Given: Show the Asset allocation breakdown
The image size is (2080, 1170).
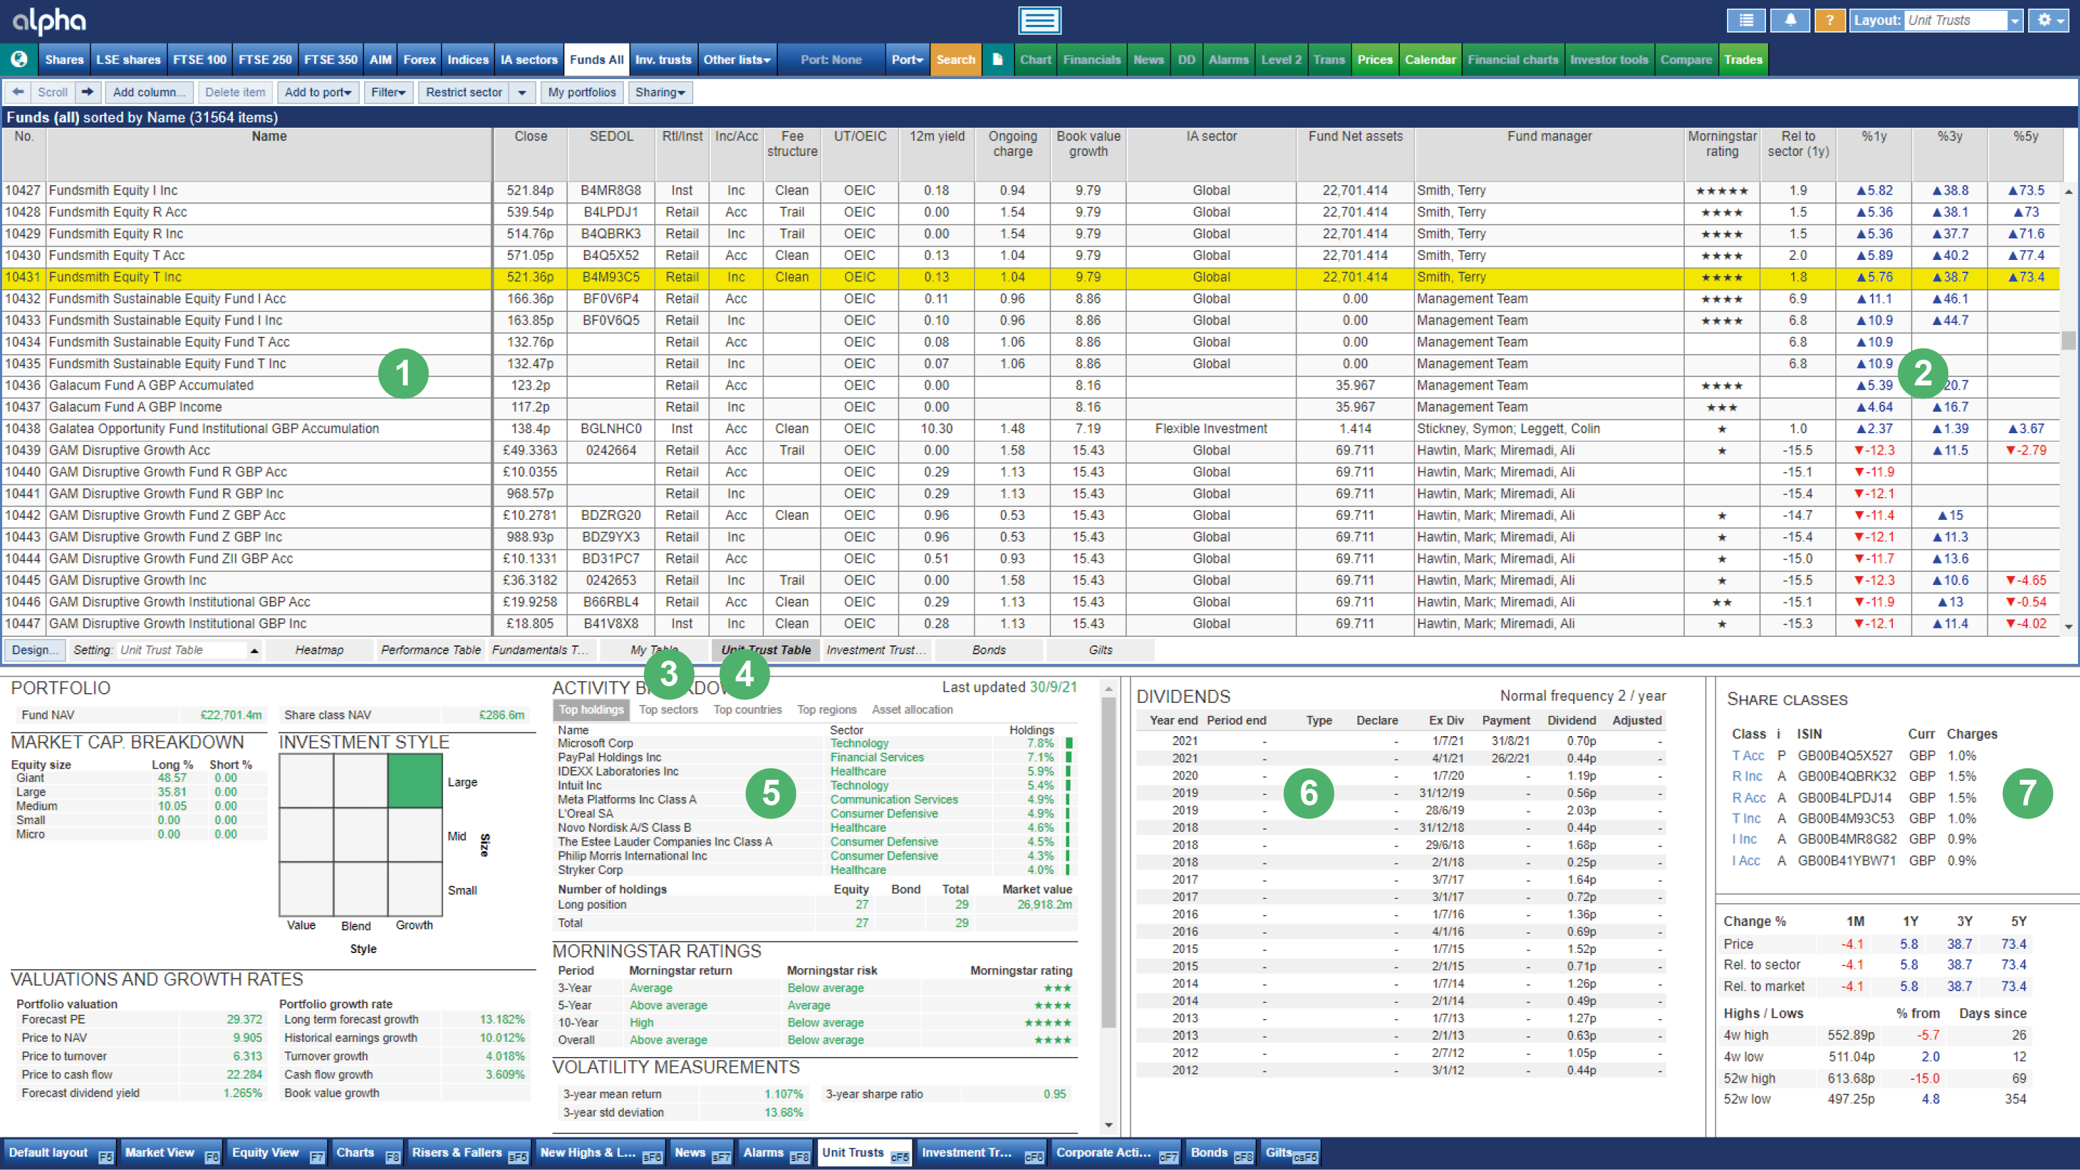Looking at the screenshot, I should tap(912, 710).
